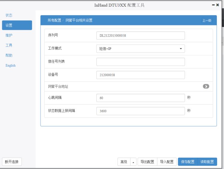
Task: Focus the 信任号列表 text field
Action: (x=140, y=62)
